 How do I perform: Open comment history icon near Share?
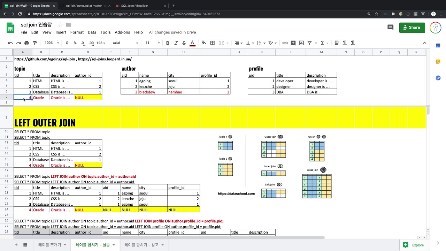coord(390,27)
